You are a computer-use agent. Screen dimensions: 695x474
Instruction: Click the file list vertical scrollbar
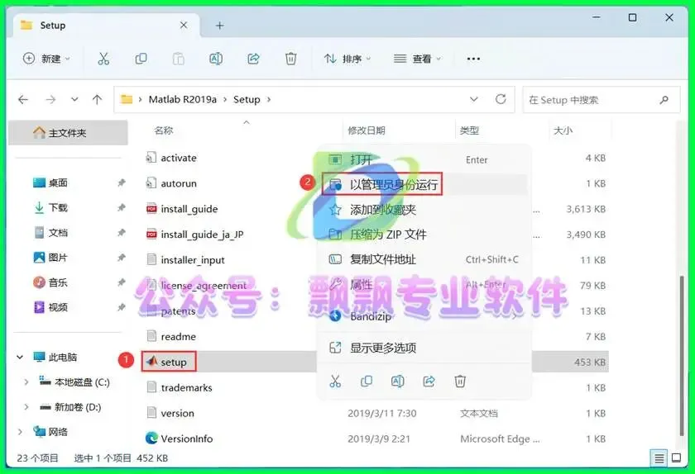tap(682, 355)
